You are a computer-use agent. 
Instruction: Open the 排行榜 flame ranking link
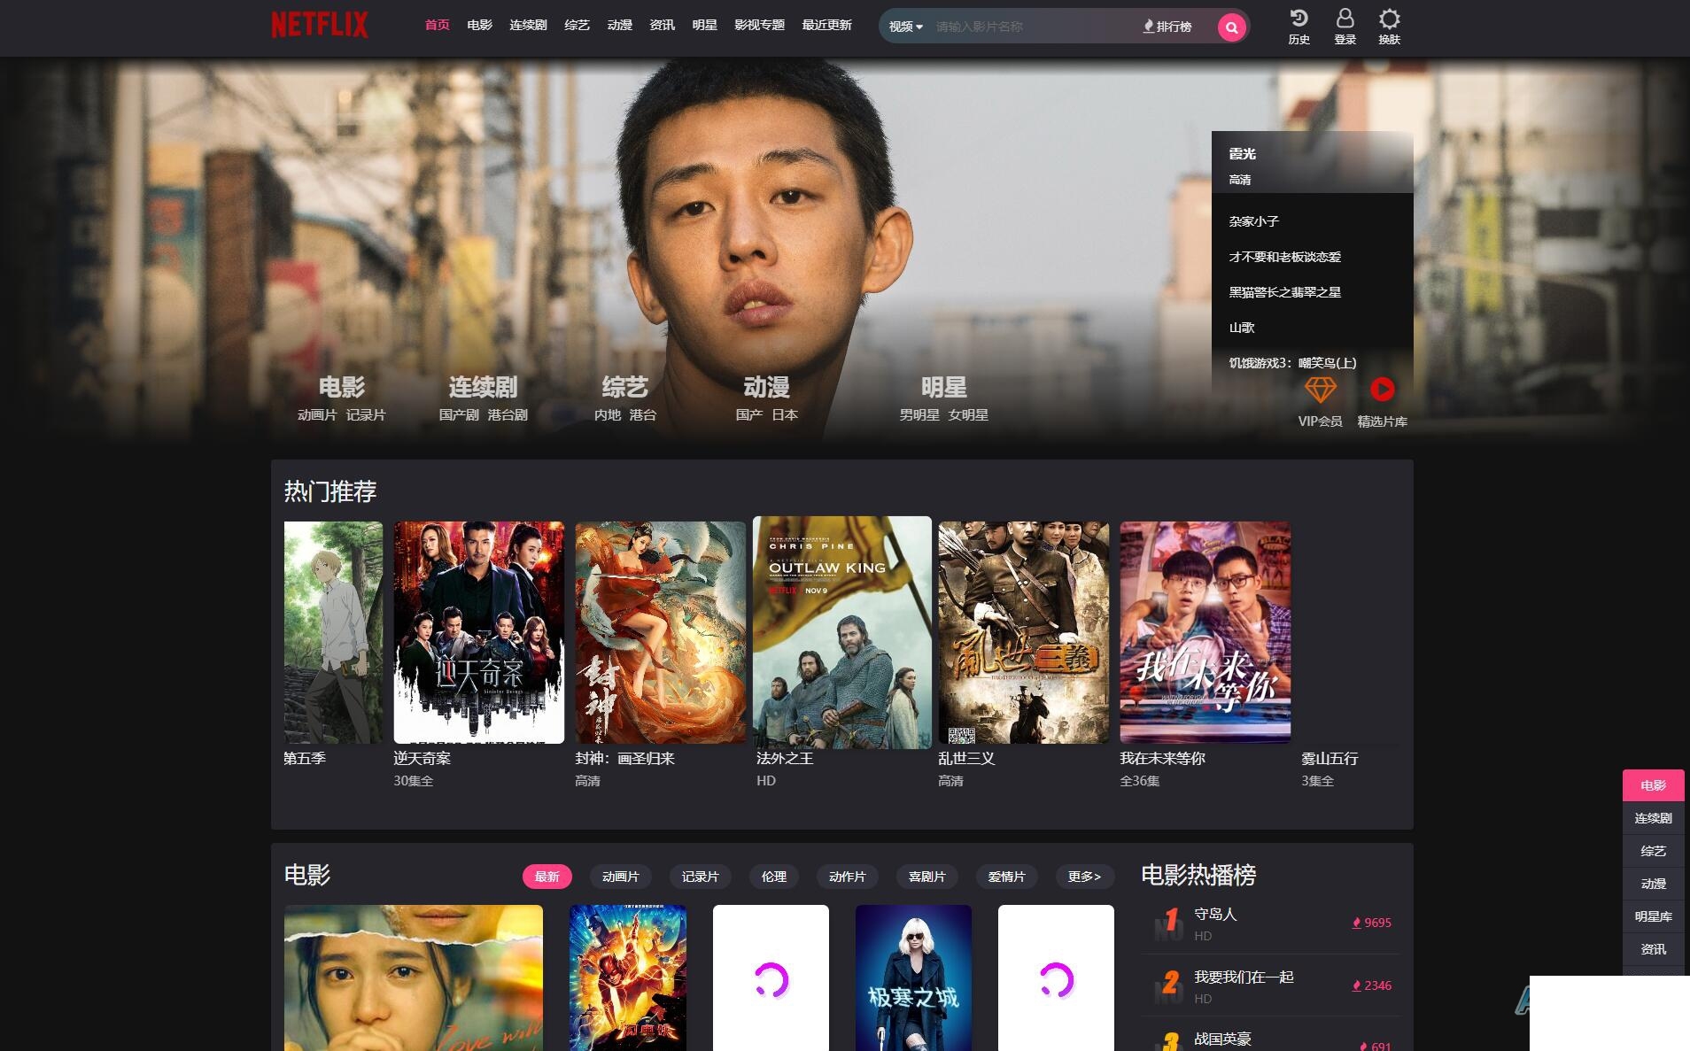1167,27
